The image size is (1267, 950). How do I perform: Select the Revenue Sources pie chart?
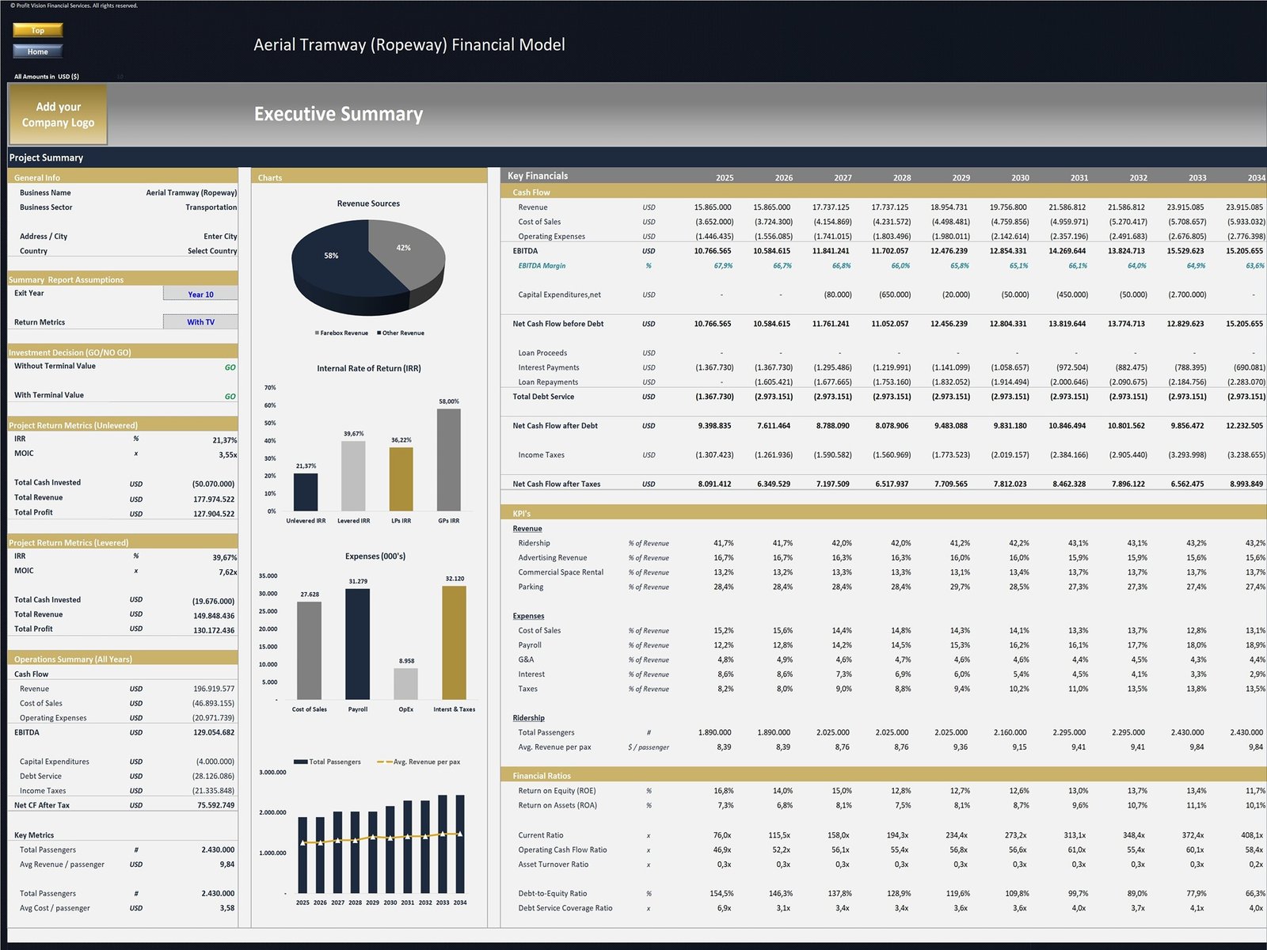point(369,261)
